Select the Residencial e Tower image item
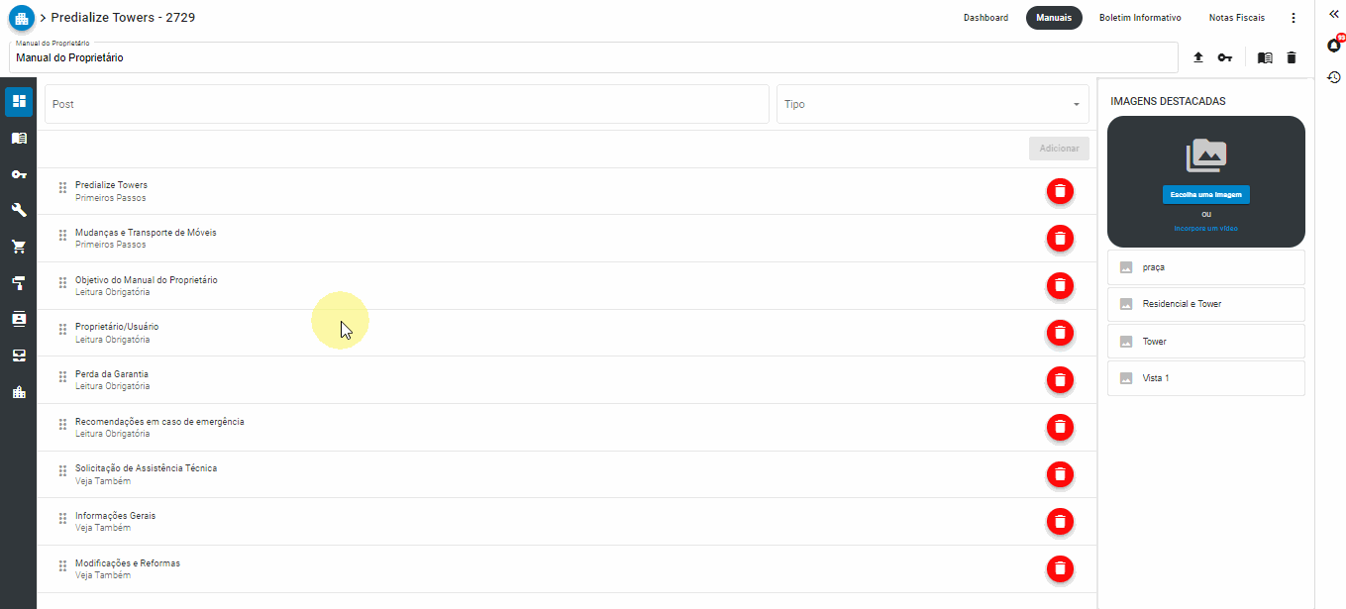The width and height of the screenshot is (1346, 609). tap(1205, 304)
